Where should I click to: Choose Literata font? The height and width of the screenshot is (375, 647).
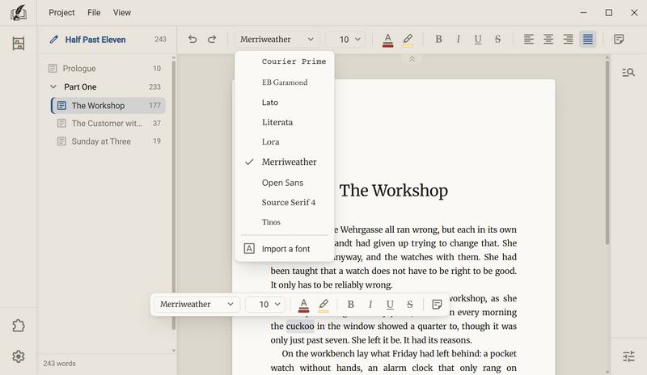pos(285,122)
